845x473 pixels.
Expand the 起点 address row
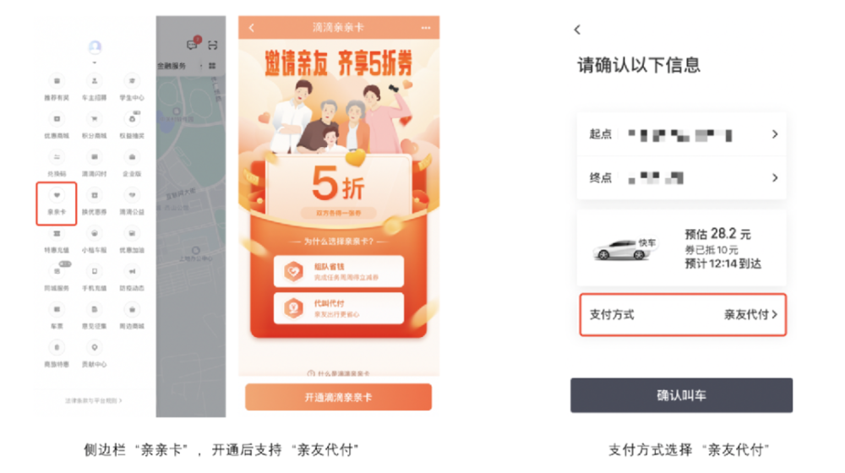pyautogui.click(x=681, y=134)
